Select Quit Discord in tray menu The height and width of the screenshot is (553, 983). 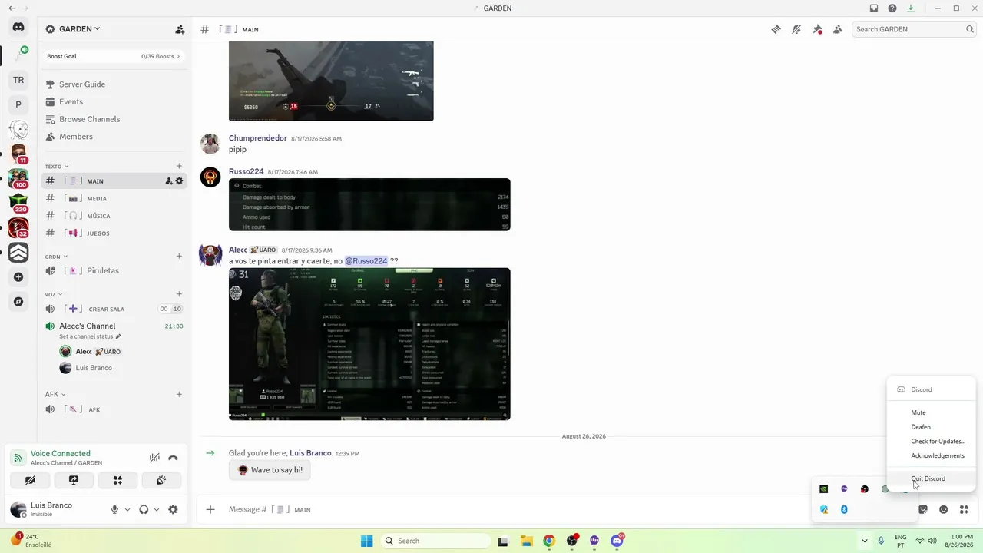(x=931, y=478)
